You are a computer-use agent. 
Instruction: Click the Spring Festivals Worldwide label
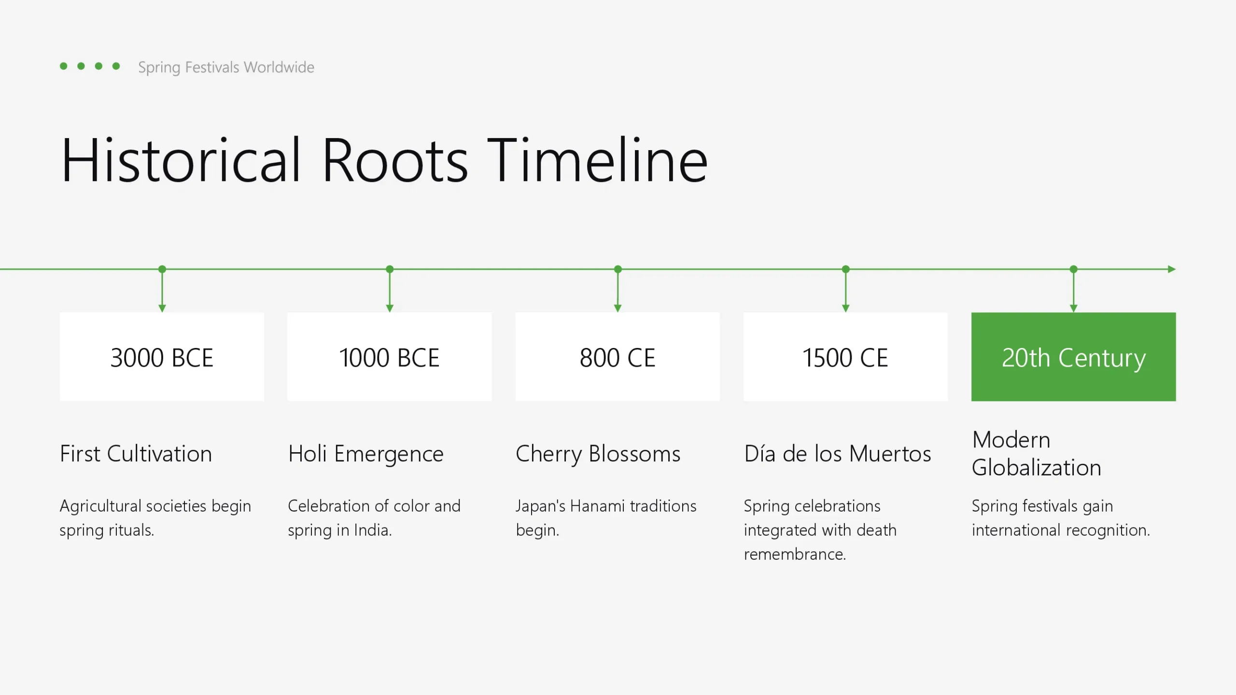(x=226, y=67)
